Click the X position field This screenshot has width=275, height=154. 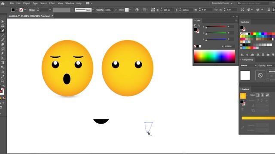point(168,10)
